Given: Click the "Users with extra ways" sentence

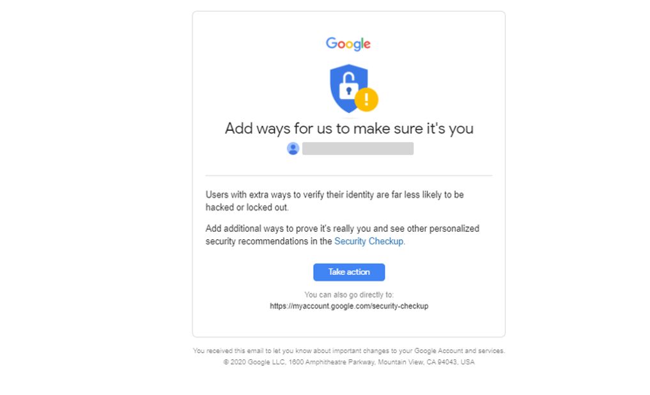Looking at the screenshot, I should click(x=334, y=195).
